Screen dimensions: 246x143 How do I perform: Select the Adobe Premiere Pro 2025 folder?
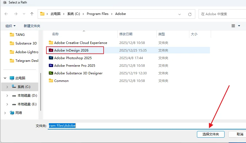75,65
